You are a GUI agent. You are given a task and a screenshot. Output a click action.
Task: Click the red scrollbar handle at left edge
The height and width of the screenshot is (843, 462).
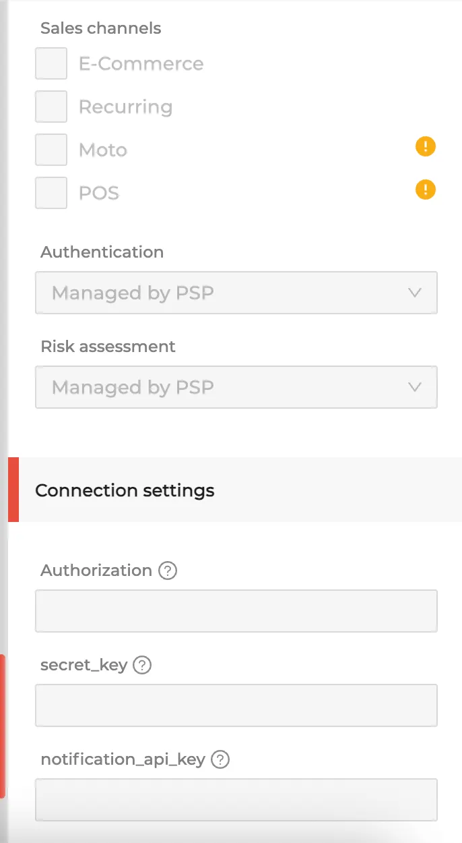coord(3,726)
